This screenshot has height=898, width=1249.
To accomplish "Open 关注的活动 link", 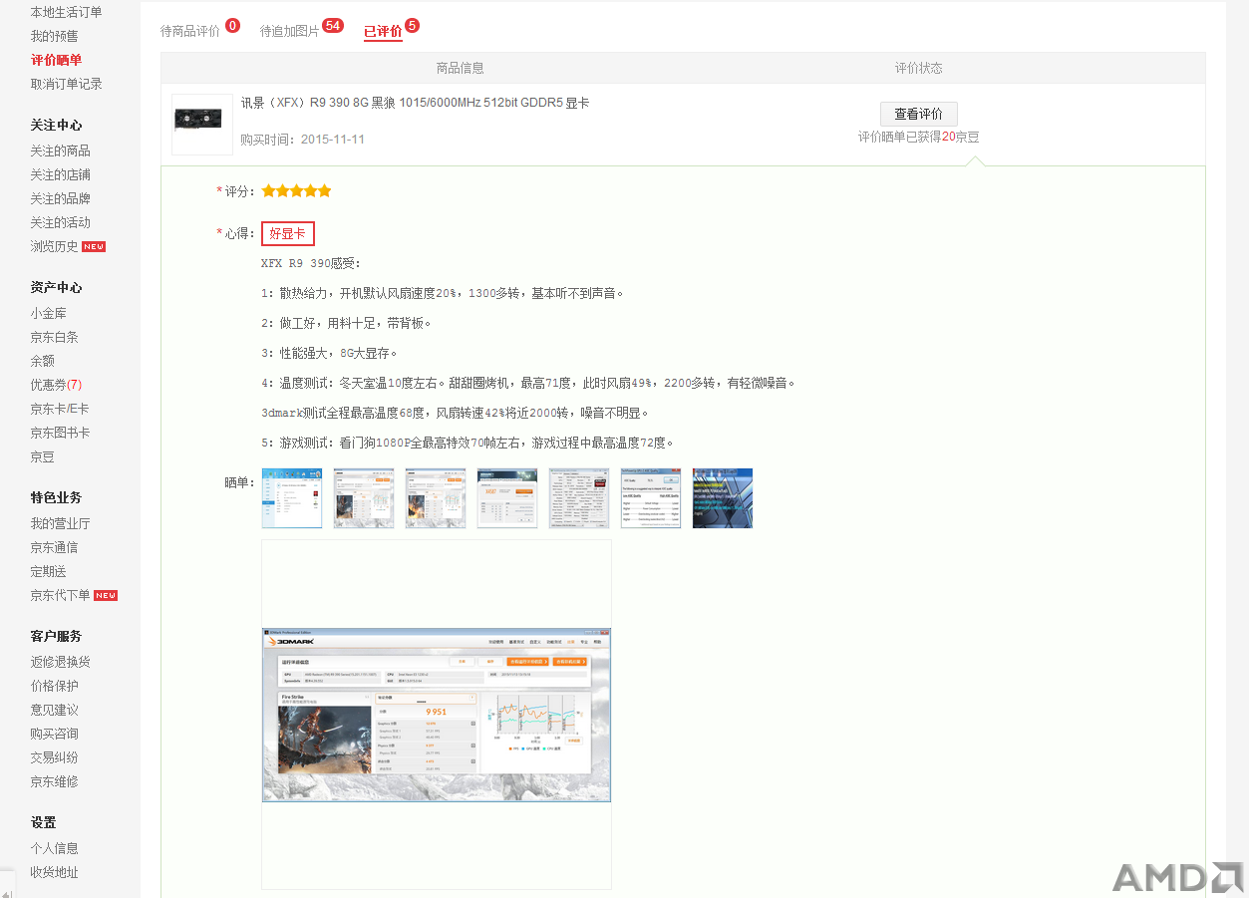I will [x=60, y=222].
